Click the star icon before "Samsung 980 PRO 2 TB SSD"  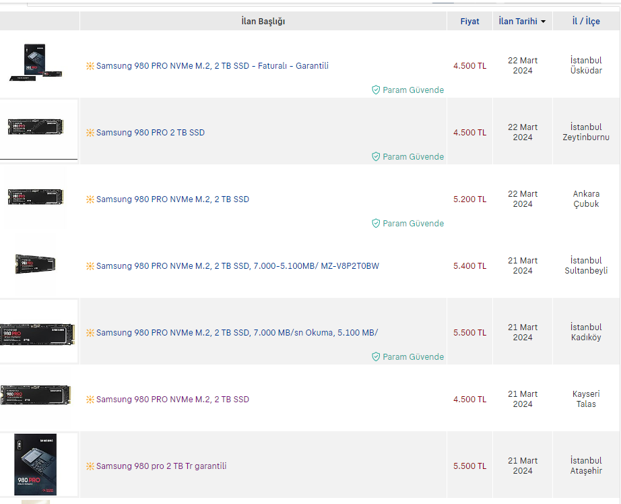point(90,133)
